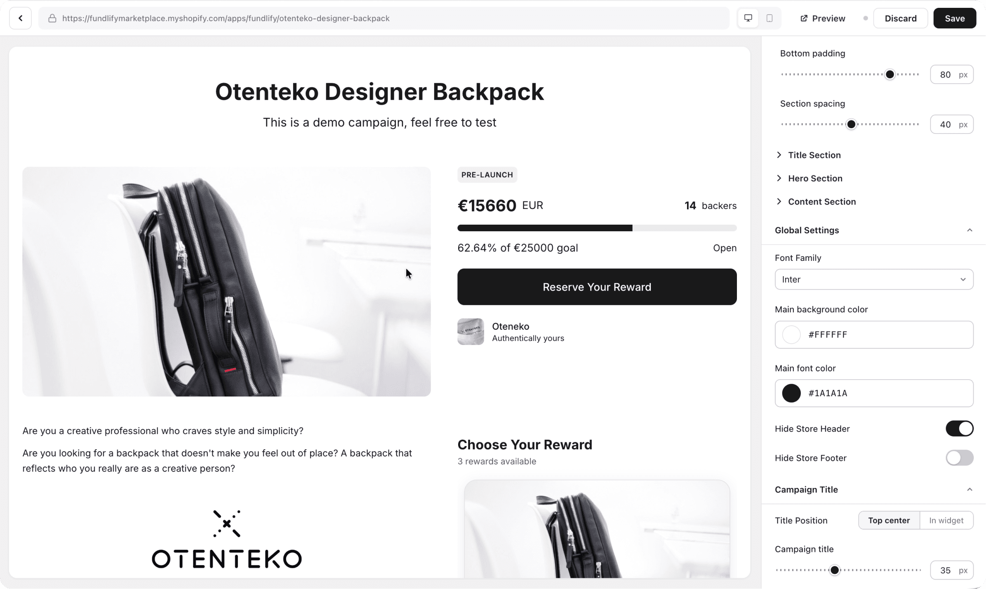Select Top center title position
This screenshot has height=589, width=986.
coord(889,520)
